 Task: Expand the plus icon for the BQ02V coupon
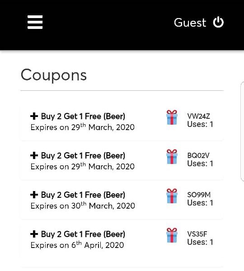point(34,155)
